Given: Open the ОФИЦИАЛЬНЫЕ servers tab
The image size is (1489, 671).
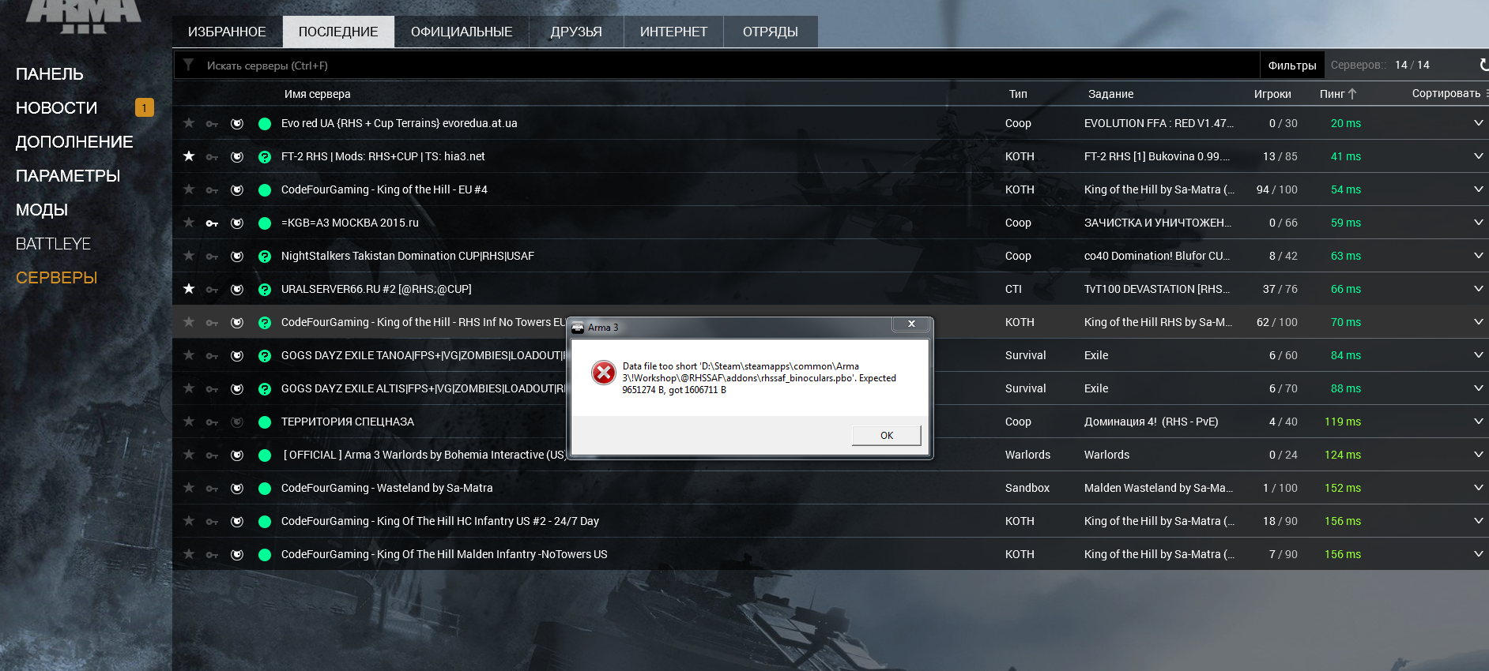Looking at the screenshot, I should pos(462,32).
